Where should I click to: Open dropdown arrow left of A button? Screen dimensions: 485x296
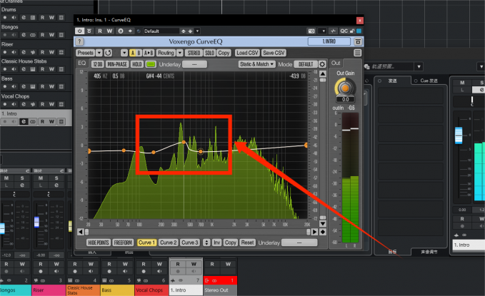pyautogui.click(x=124, y=53)
